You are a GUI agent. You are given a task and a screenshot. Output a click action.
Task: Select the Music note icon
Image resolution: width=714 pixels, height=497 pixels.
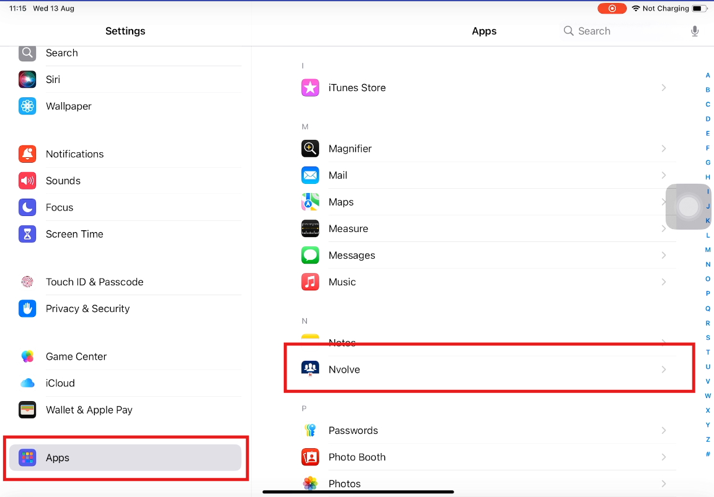click(x=310, y=282)
